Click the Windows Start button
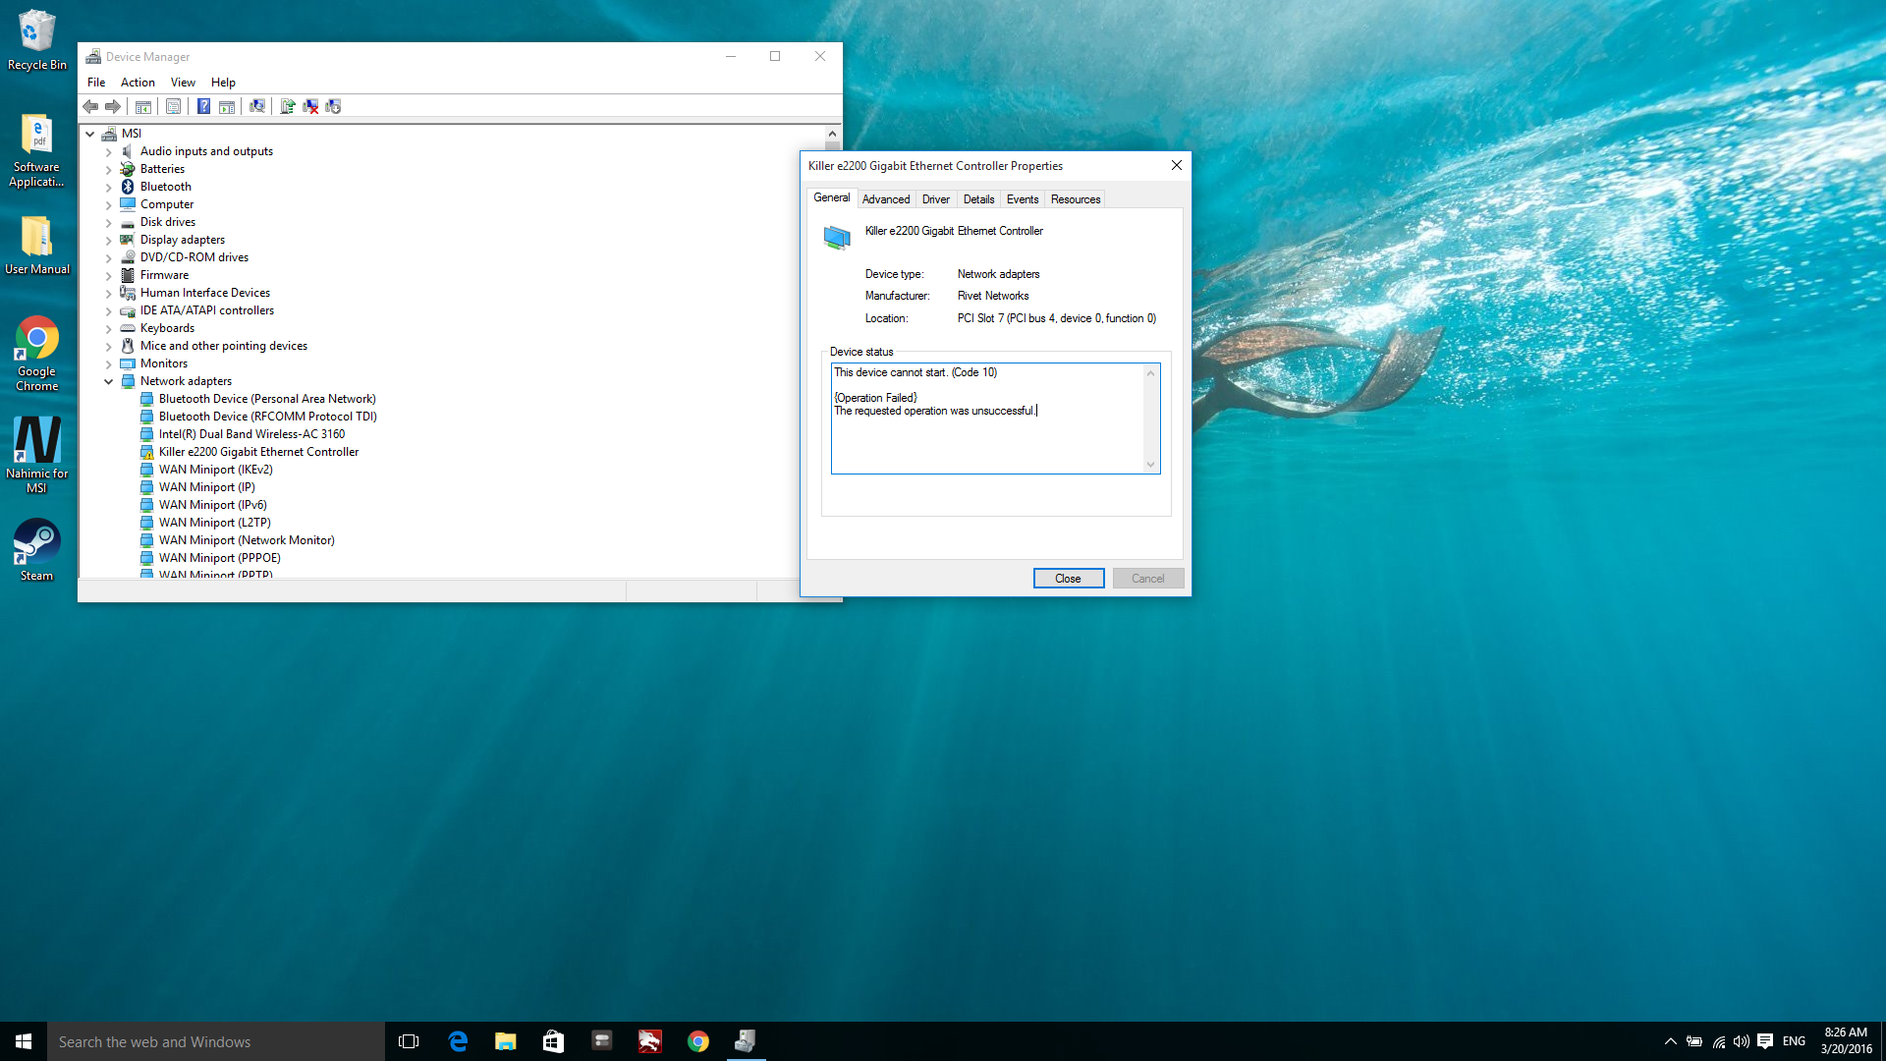 coord(24,1041)
